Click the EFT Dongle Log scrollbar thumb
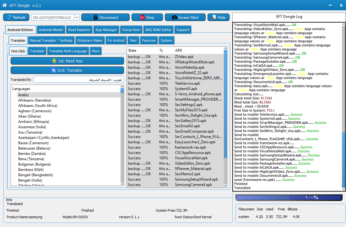 pos(343,160)
